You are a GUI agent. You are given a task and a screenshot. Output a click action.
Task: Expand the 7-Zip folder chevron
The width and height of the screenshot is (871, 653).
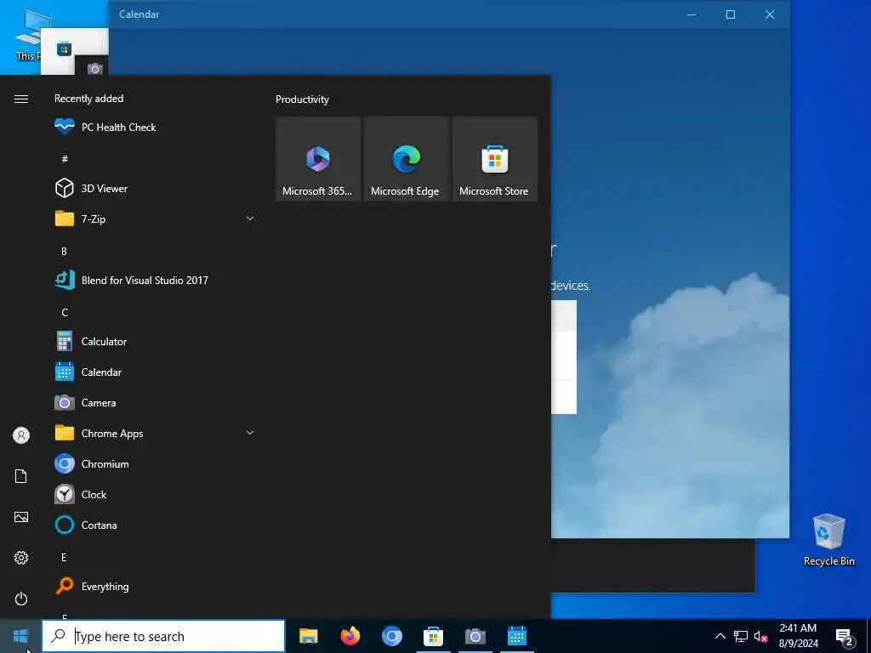tap(250, 219)
